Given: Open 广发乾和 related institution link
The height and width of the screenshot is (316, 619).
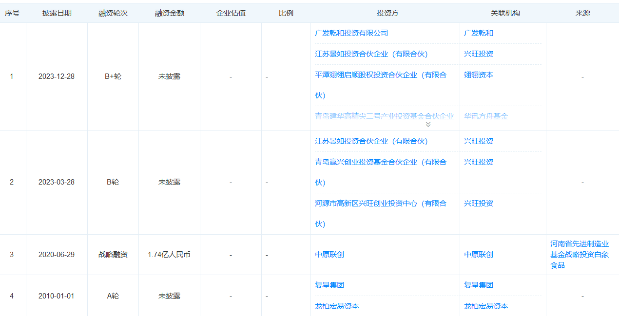Looking at the screenshot, I should 479,33.
